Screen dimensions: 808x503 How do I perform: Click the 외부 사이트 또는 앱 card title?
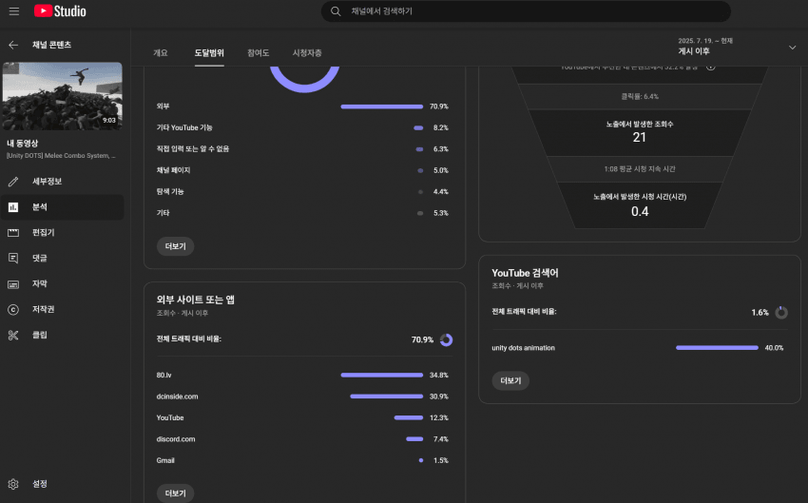195,300
